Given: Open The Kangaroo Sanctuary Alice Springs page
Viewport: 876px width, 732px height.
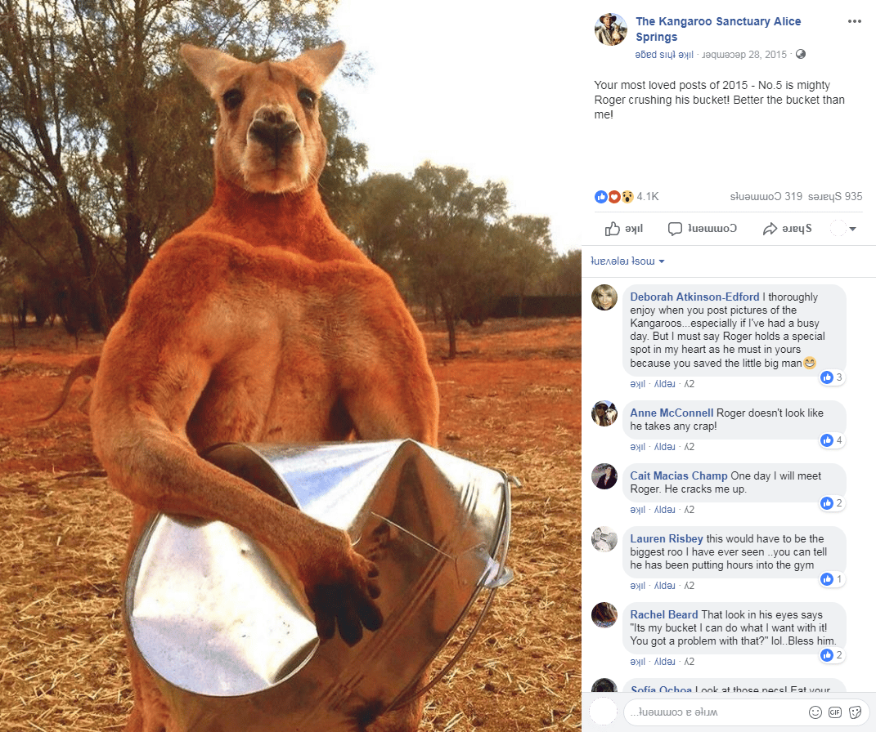Looking at the screenshot, I should pos(718,29).
